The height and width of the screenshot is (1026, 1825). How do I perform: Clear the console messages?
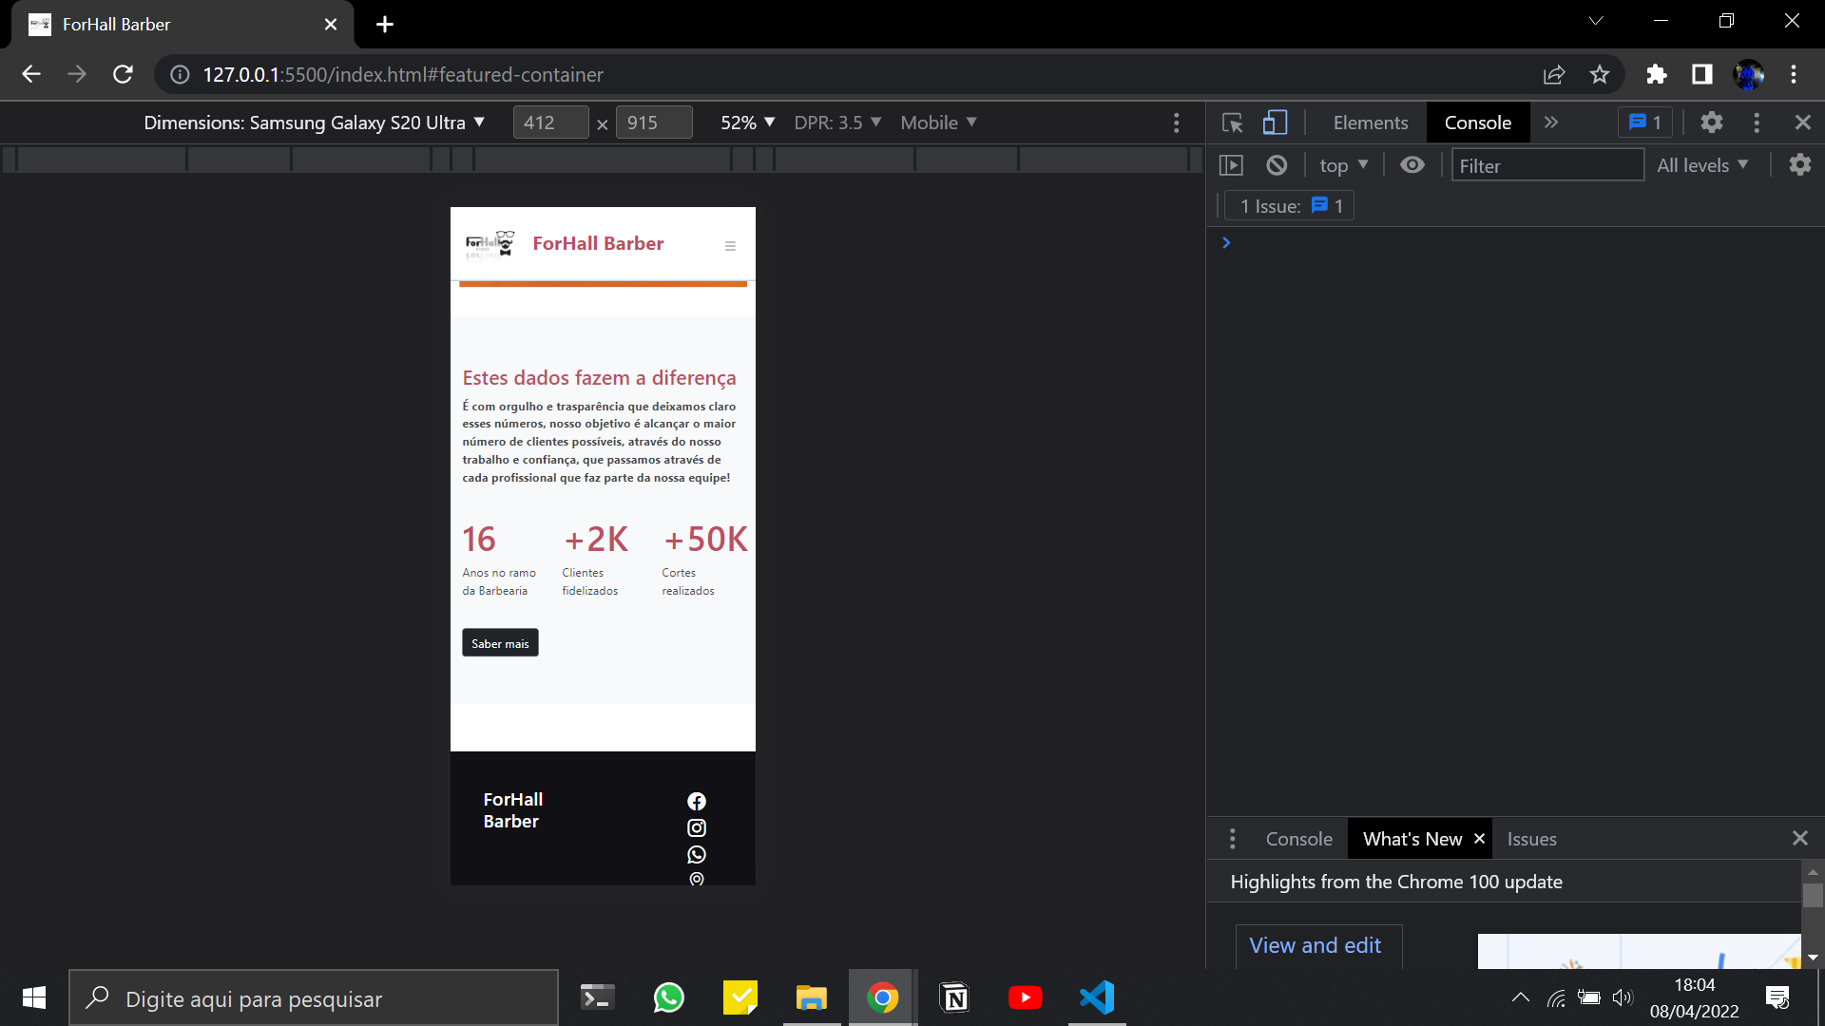point(1276,164)
